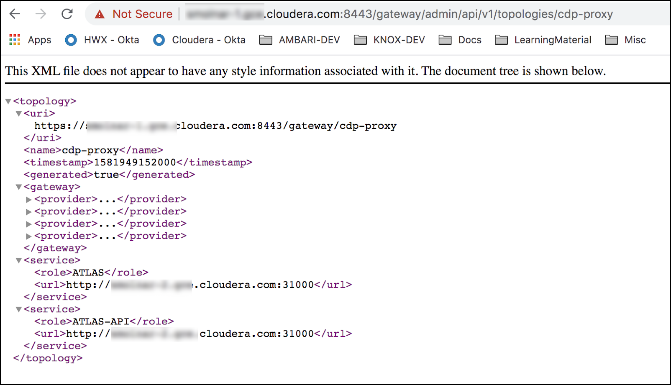Click the browser forward arrow

click(x=41, y=14)
